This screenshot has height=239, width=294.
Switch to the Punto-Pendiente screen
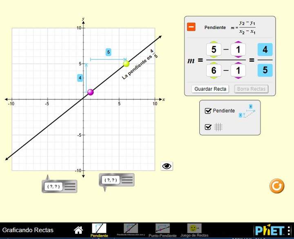(x=163, y=229)
